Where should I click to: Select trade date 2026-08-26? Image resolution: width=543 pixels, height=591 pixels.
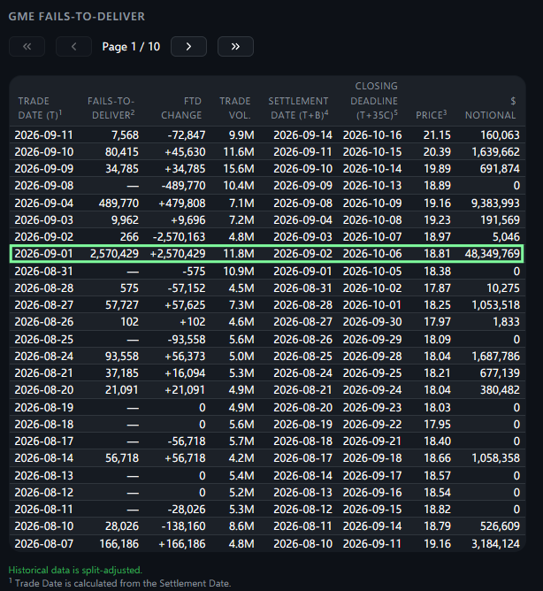[43, 321]
